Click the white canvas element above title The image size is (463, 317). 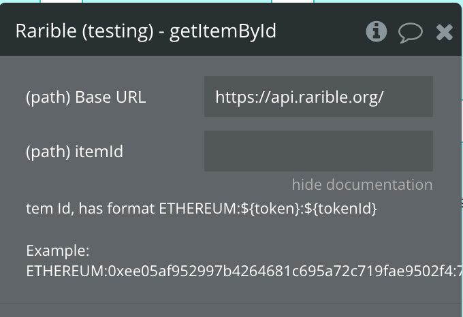61,1
